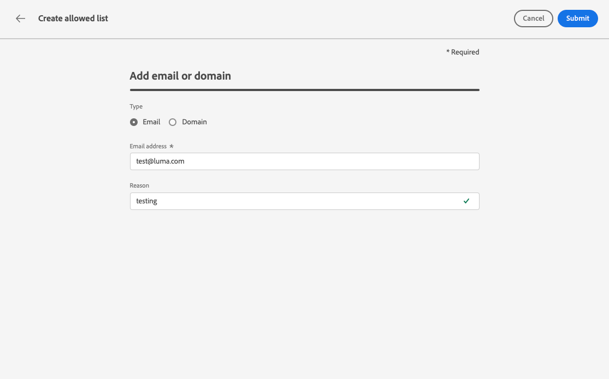The image size is (609, 379).
Task: Click the 'Reason' field label
Action: pos(139,186)
